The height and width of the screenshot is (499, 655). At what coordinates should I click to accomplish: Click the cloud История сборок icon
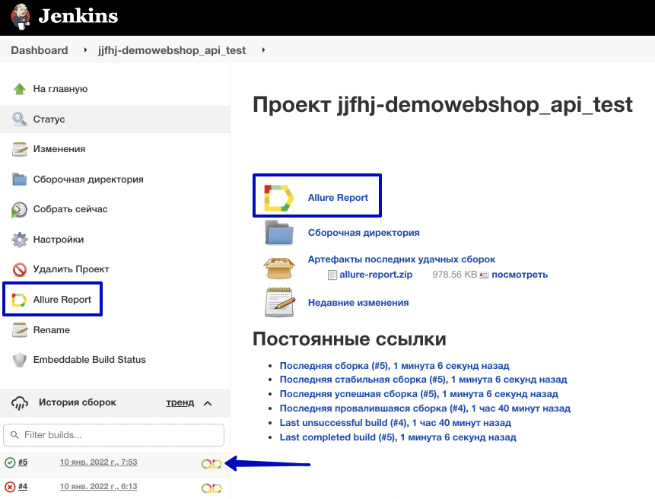20,403
